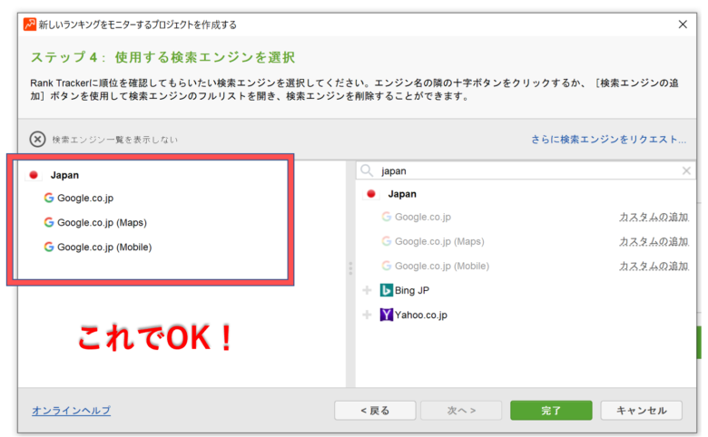
Task: Open さらに検索エンジンをリクエスト link
Action: coord(609,140)
